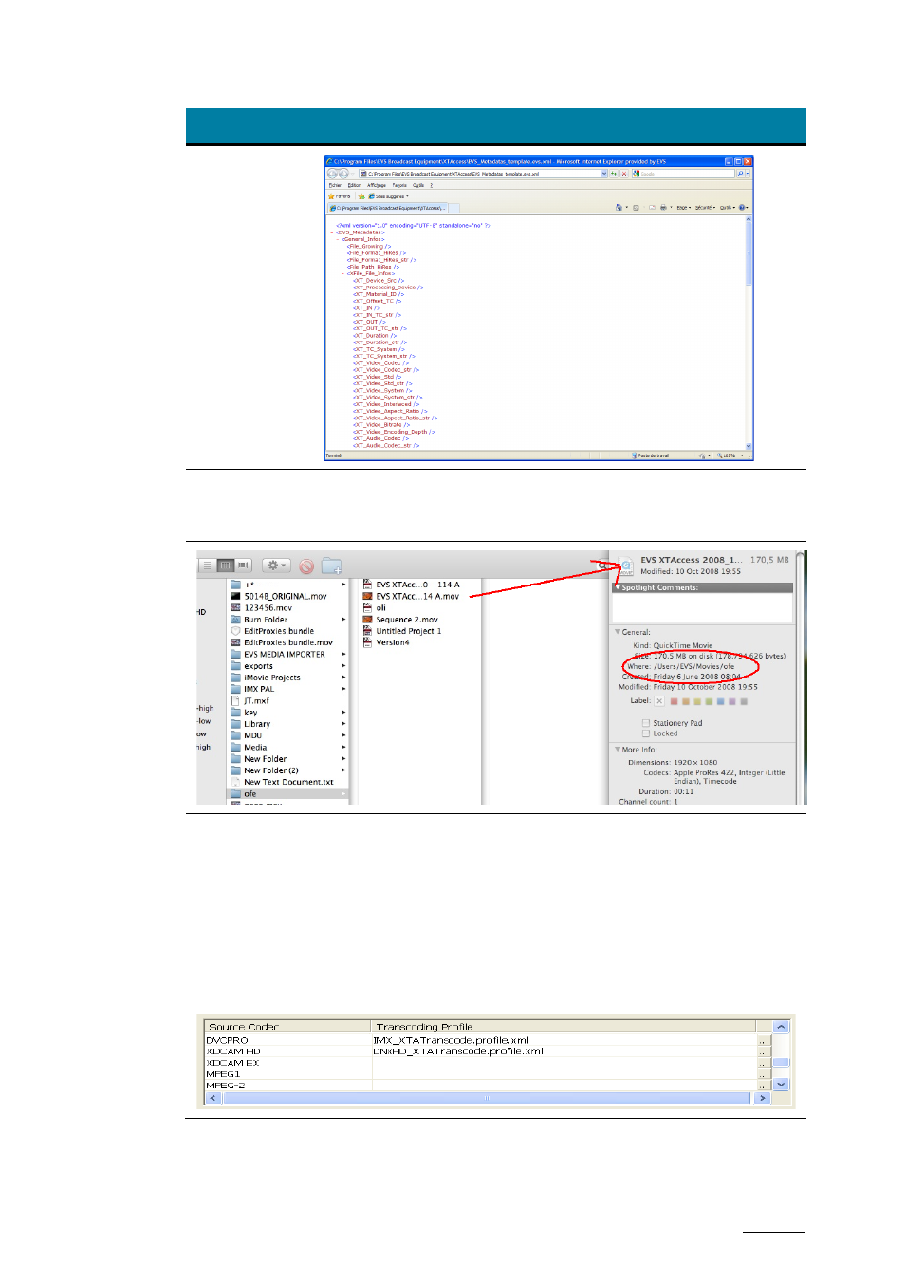Collapse the General info section
Viewport: 906px width, 1281px height.
coord(618,632)
